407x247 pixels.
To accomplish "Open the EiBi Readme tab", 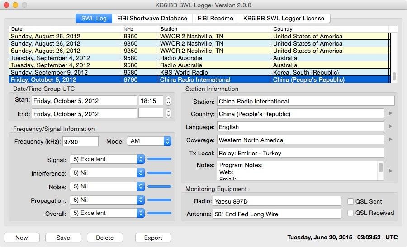I will 215,19.
